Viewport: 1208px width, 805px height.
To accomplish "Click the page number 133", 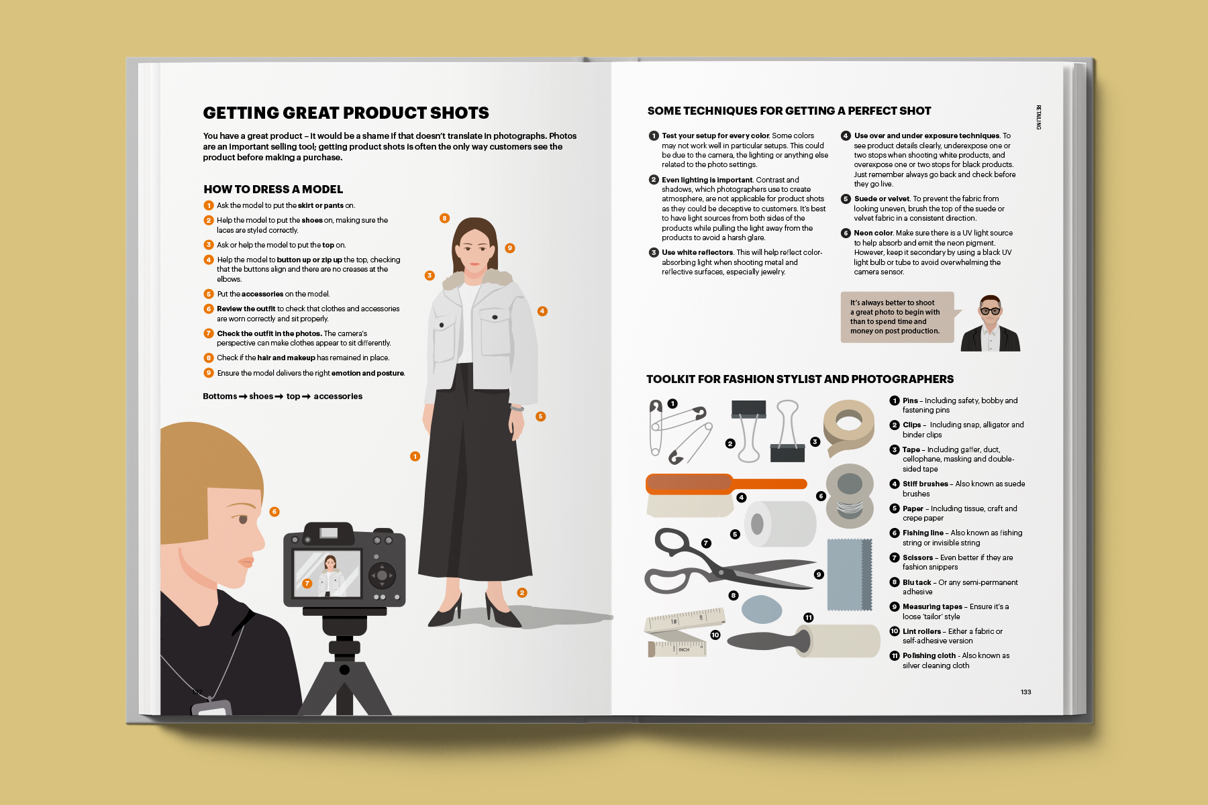I will 1025,692.
